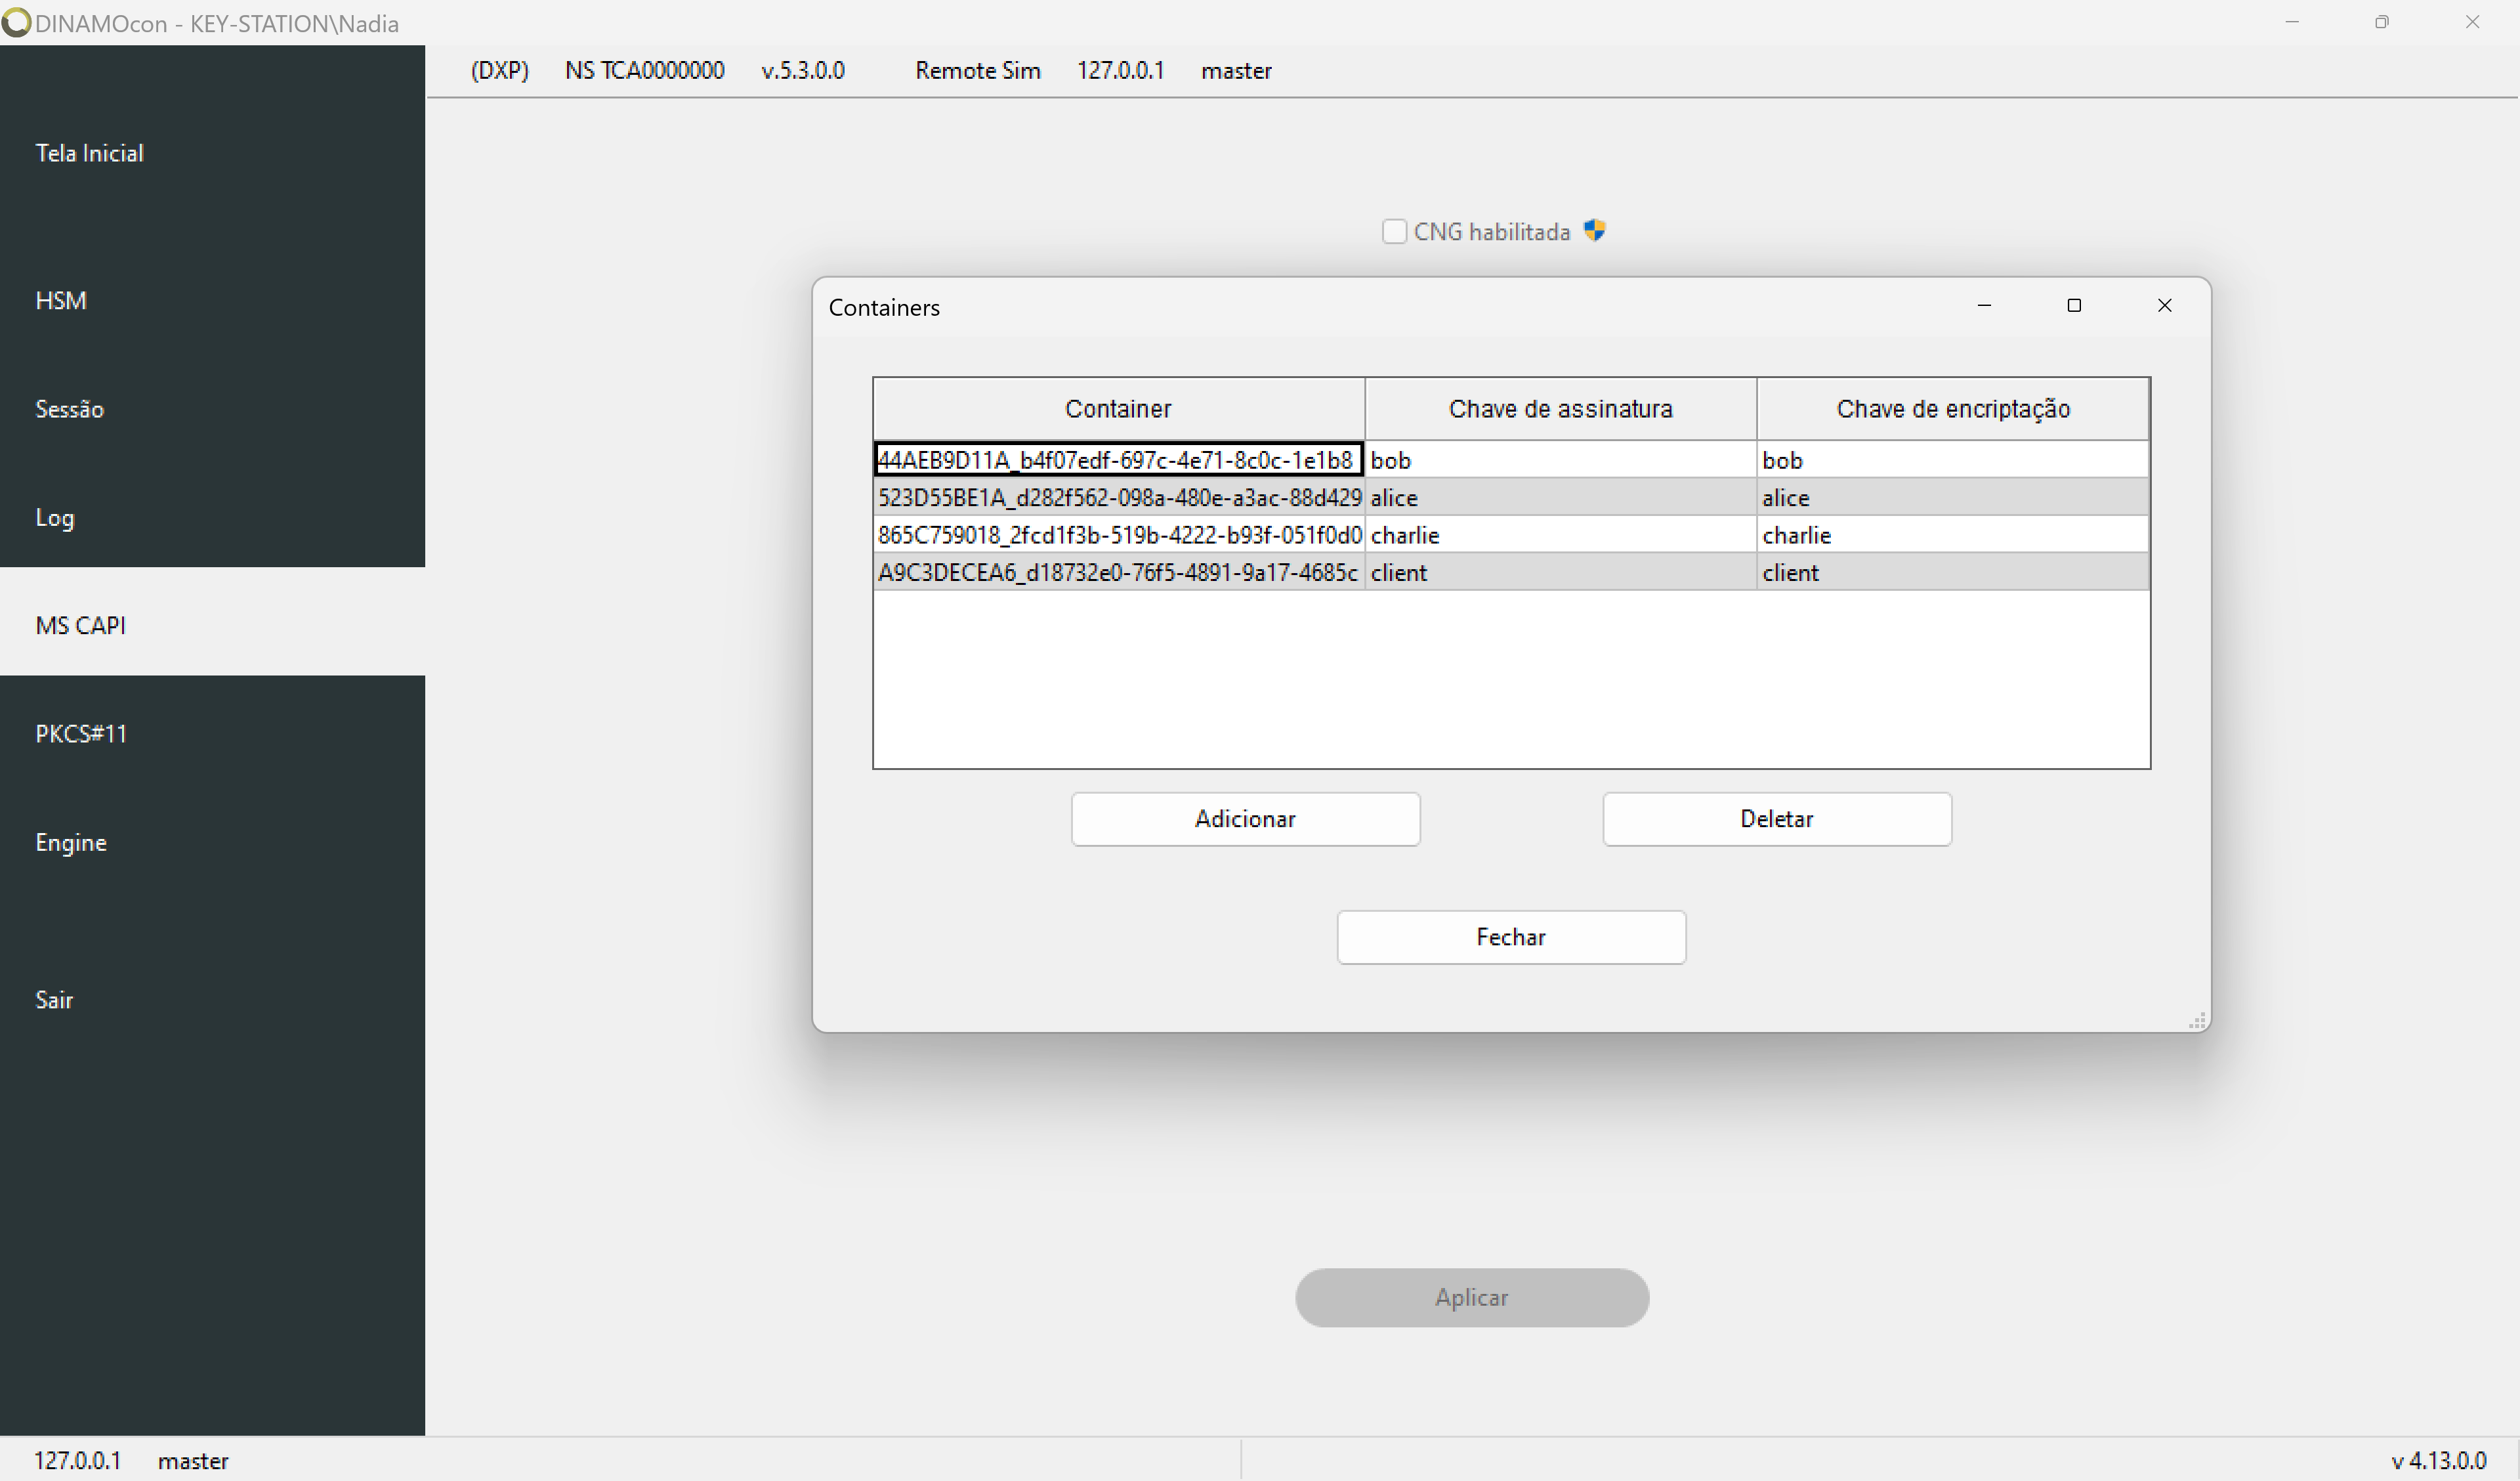Close the Containers dialog window
2520x1481 pixels.
tap(2164, 305)
